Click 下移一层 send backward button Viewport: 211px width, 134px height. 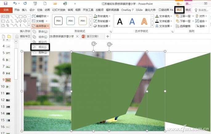point(183,21)
